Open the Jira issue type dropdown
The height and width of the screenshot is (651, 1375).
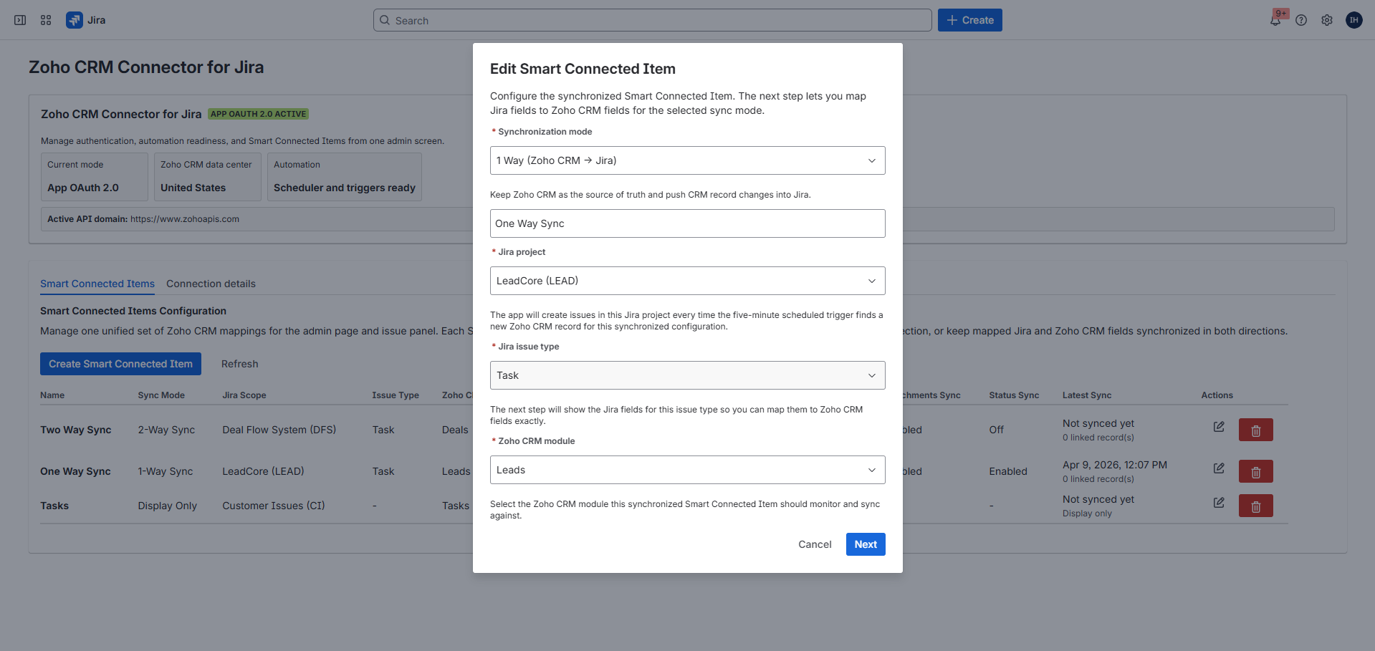686,375
